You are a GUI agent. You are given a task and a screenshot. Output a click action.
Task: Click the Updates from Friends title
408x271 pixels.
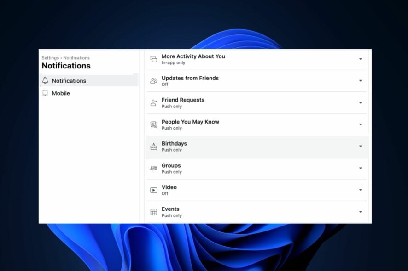(x=190, y=78)
